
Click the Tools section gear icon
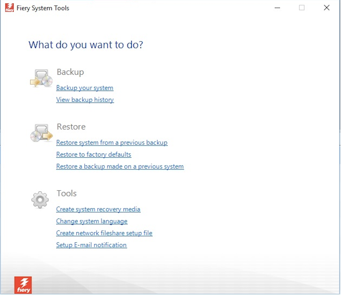pos(40,200)
